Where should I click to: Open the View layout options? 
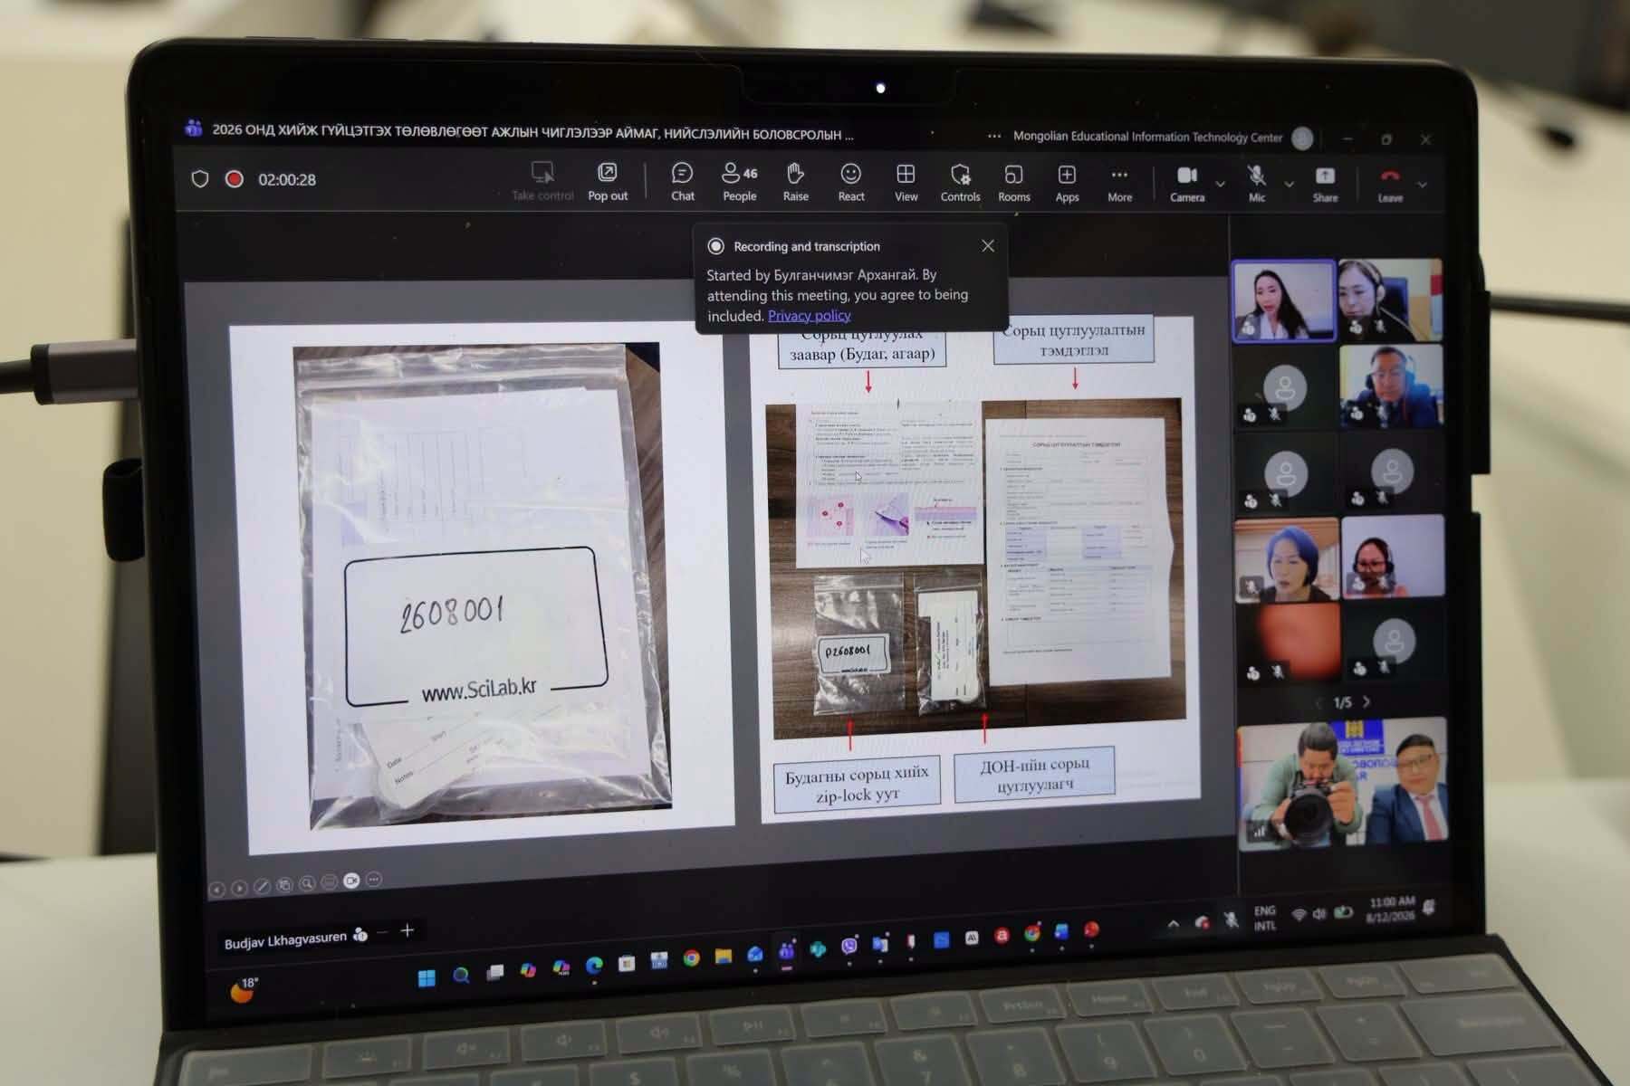coord(906,182)
